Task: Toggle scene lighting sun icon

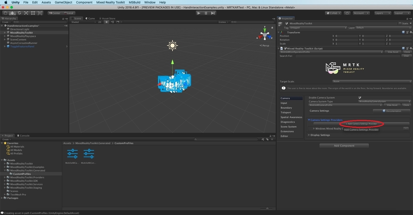Action: tap(107, 22)
